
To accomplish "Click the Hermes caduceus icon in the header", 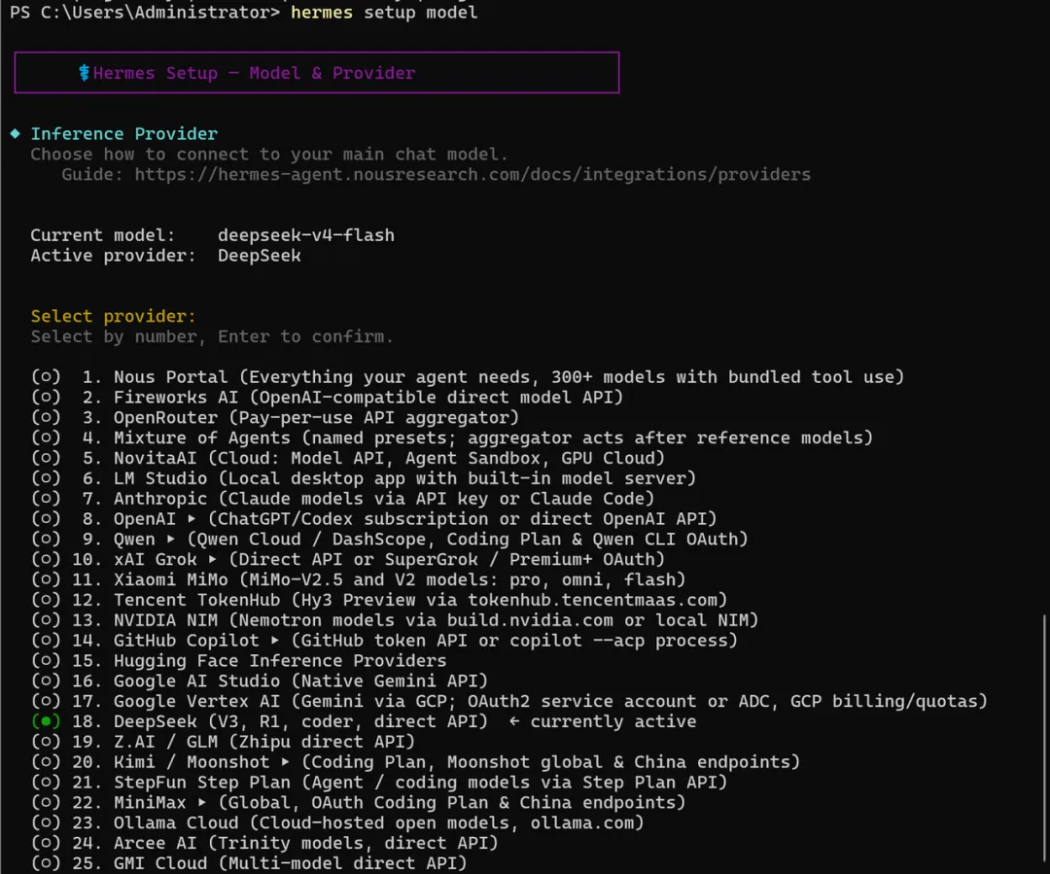I will click(84, 72).
